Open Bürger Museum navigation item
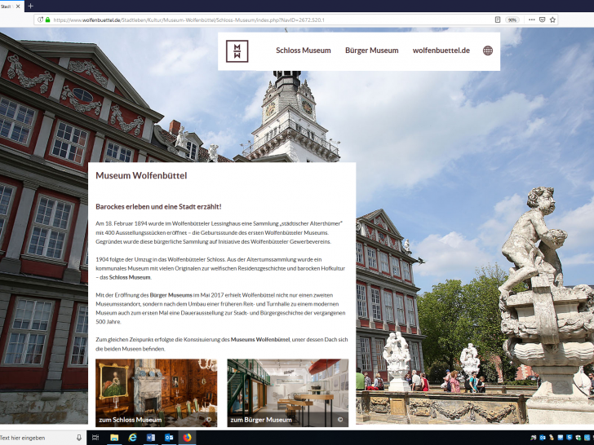Screen dimensions: 594x445 pos(371,51)
